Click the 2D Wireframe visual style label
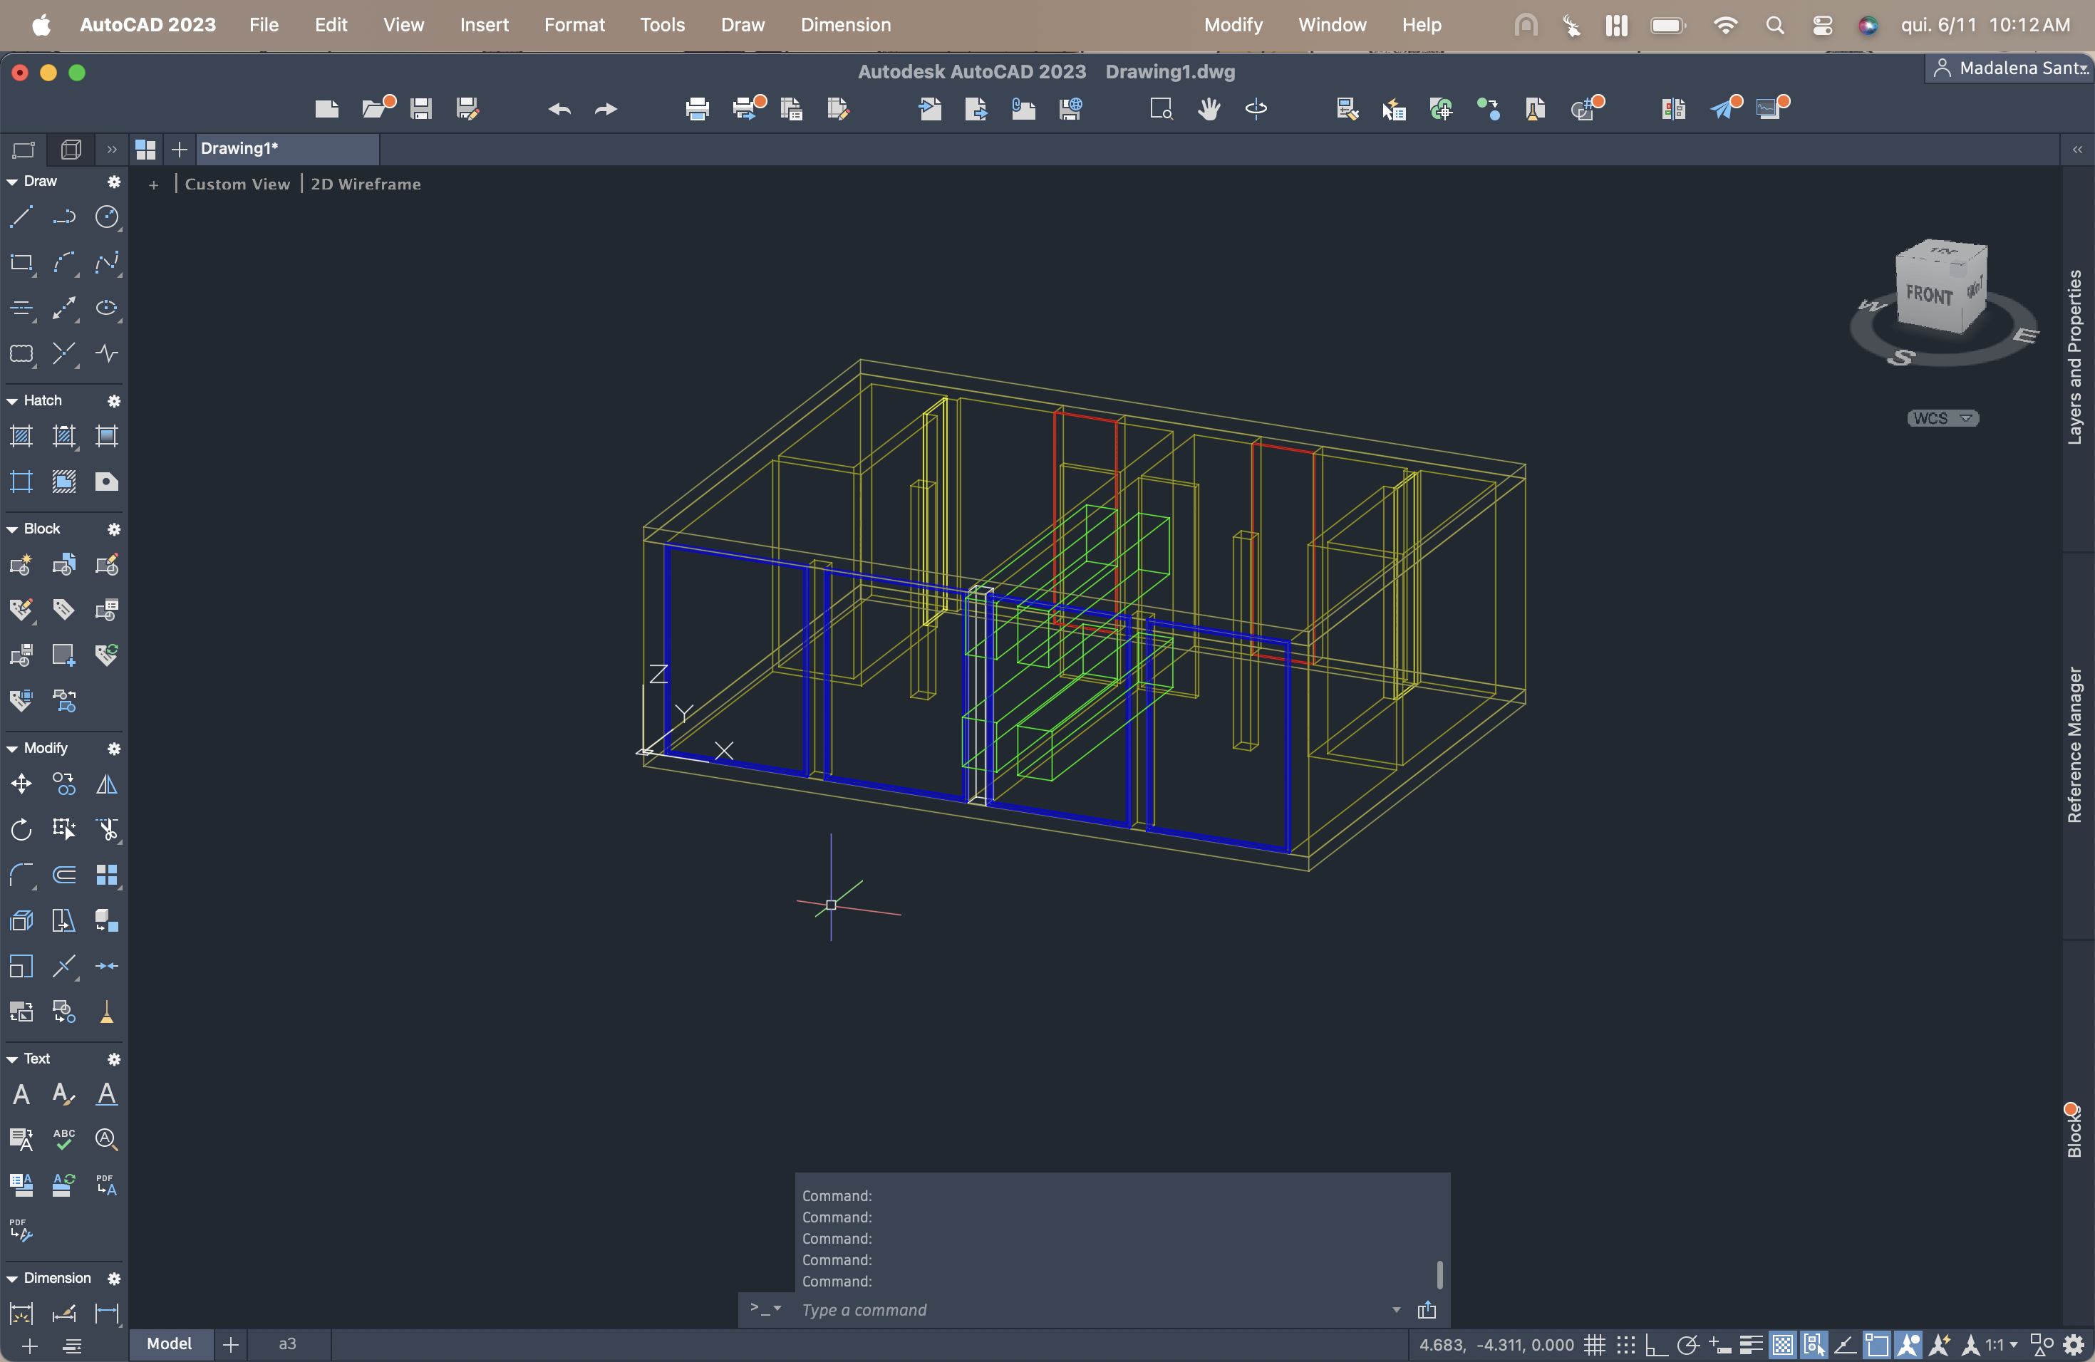Screen dimensions: 2095x1362 366,184
